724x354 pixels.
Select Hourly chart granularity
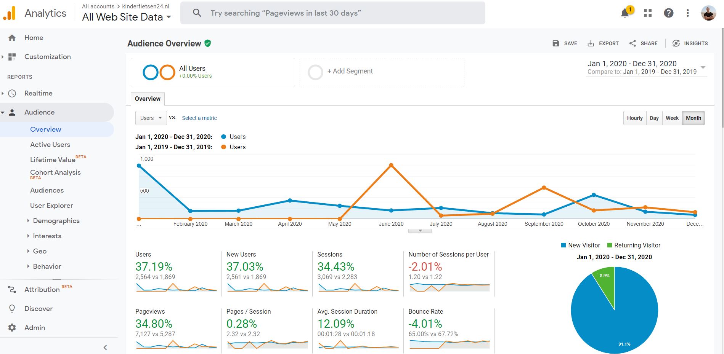coord(635,118)
